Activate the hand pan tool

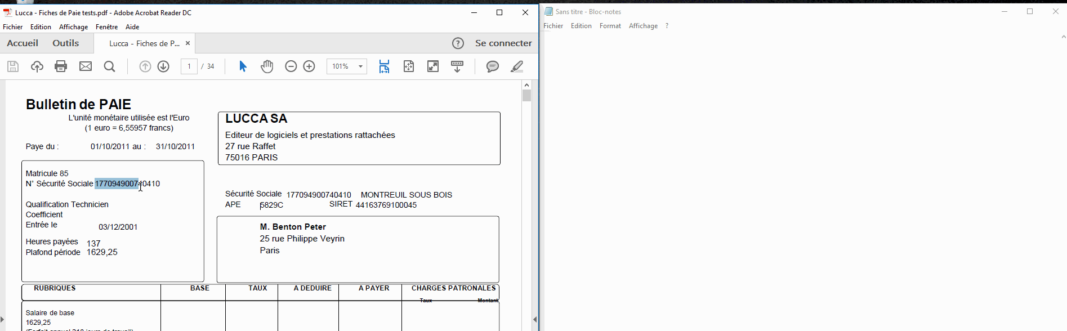[x=267, y=66]
